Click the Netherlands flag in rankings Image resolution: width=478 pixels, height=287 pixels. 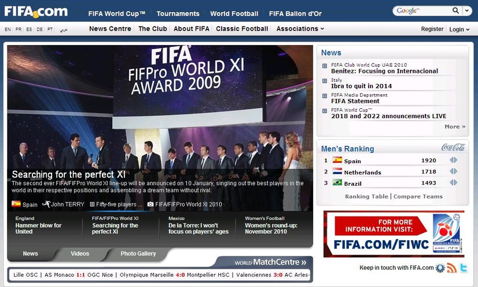pos(337,171)
